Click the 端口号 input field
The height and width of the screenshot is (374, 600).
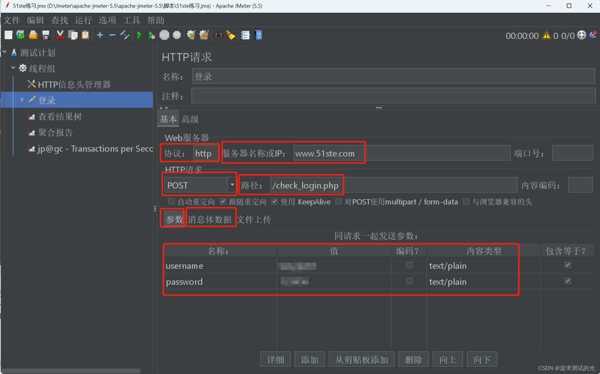tap(572, 153)
